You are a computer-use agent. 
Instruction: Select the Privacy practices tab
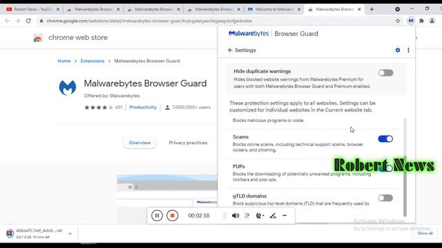[188, 143]
